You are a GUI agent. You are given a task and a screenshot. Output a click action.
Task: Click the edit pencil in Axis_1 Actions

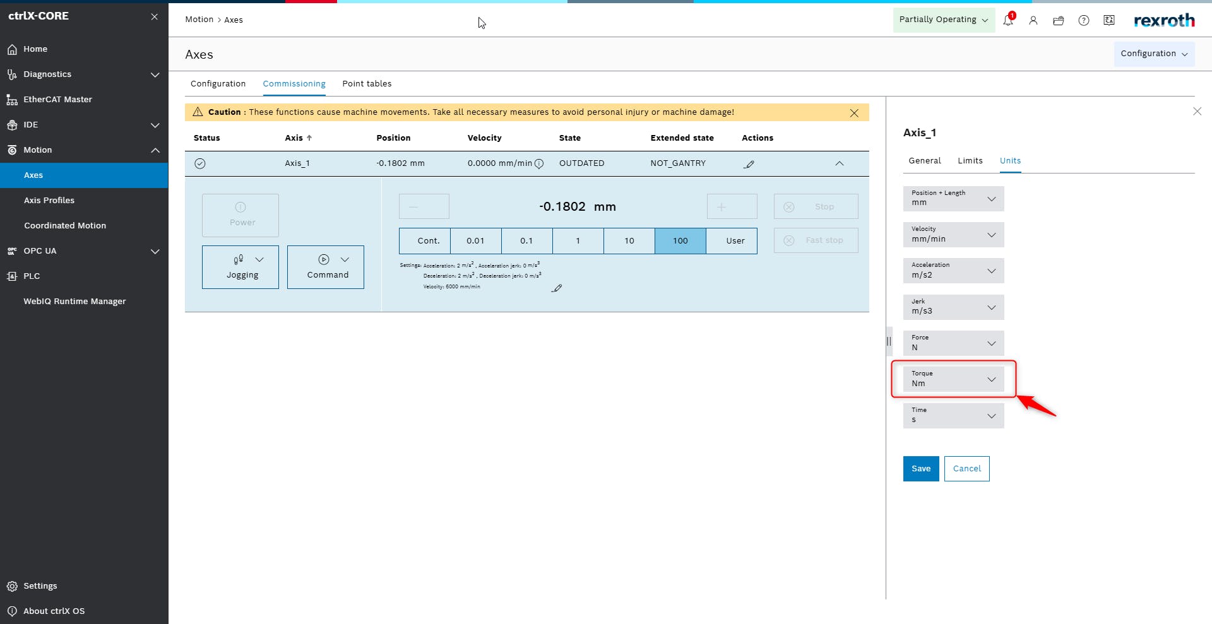coord(749,164)
